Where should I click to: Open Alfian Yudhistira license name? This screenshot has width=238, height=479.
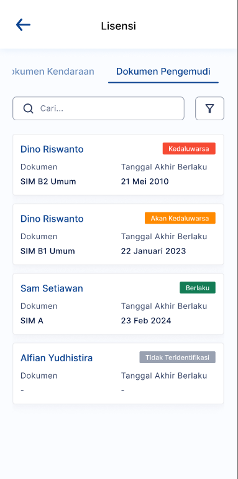[57, 358]
